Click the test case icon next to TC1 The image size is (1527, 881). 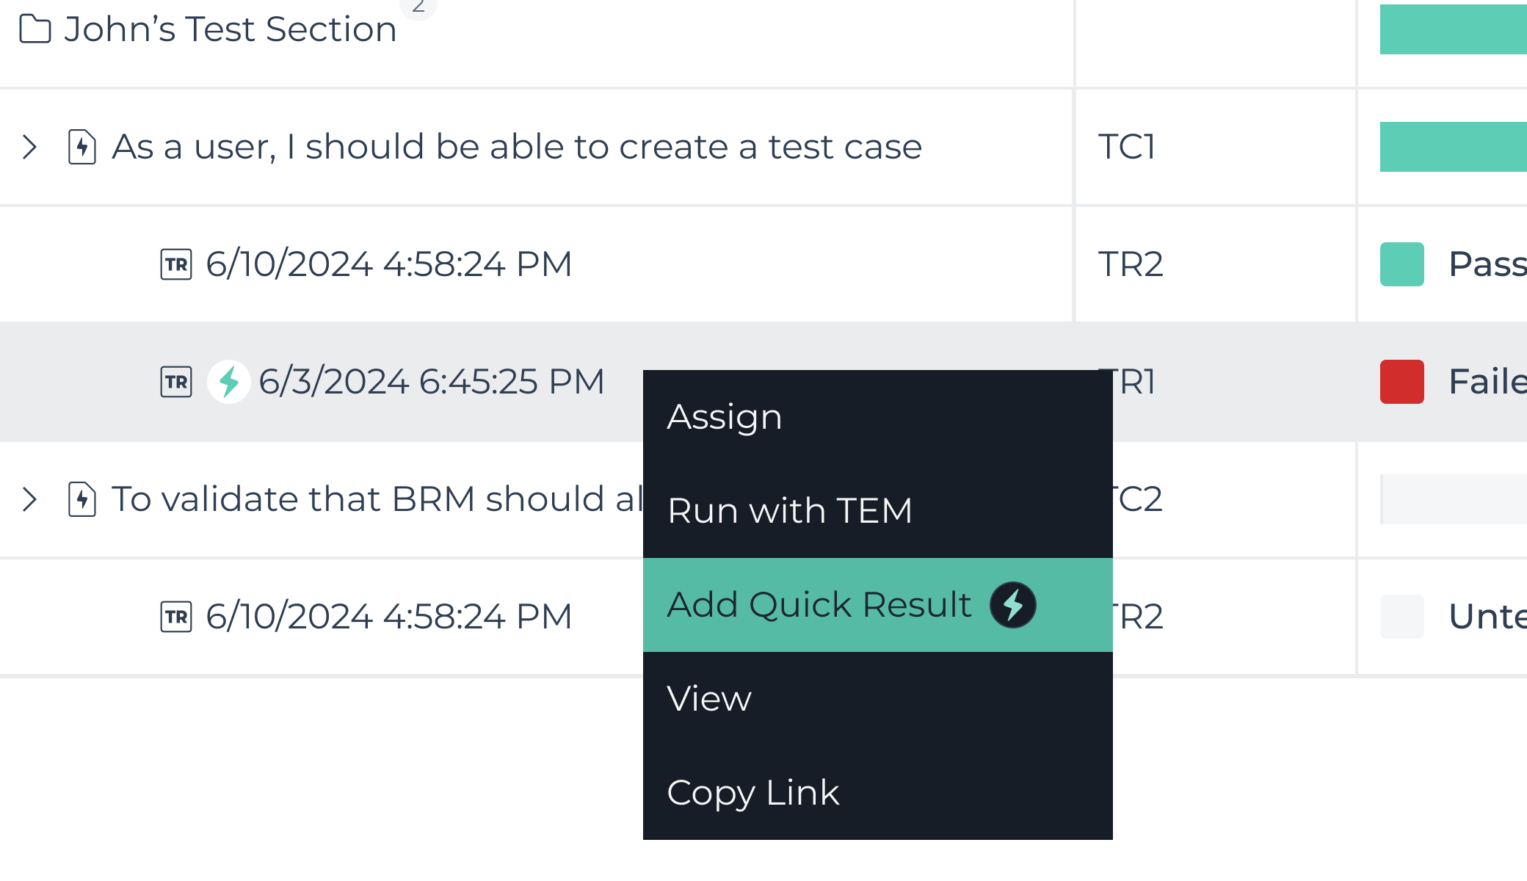pyautogui.click(x=81, y=146)
